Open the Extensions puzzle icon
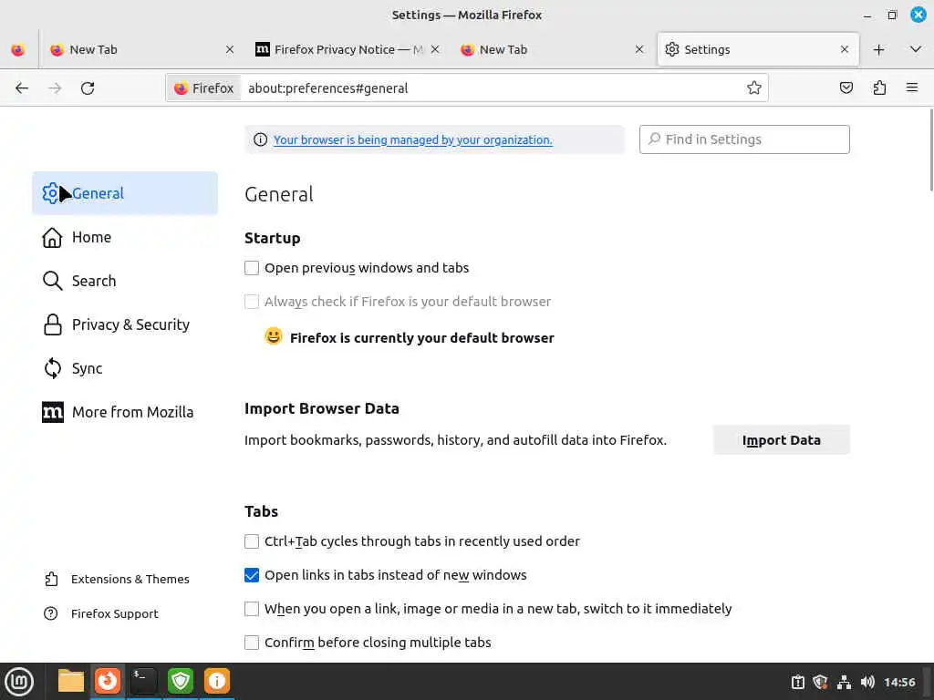Viewport: 934px width, 700px height. (x=879, y=88)
